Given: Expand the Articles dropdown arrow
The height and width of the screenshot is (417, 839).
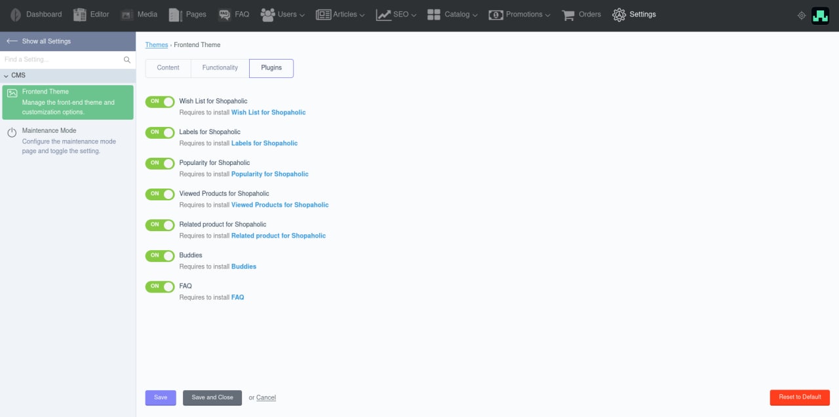Looking at the screenshot, I should pyautogui.click(x=362, y=15).
